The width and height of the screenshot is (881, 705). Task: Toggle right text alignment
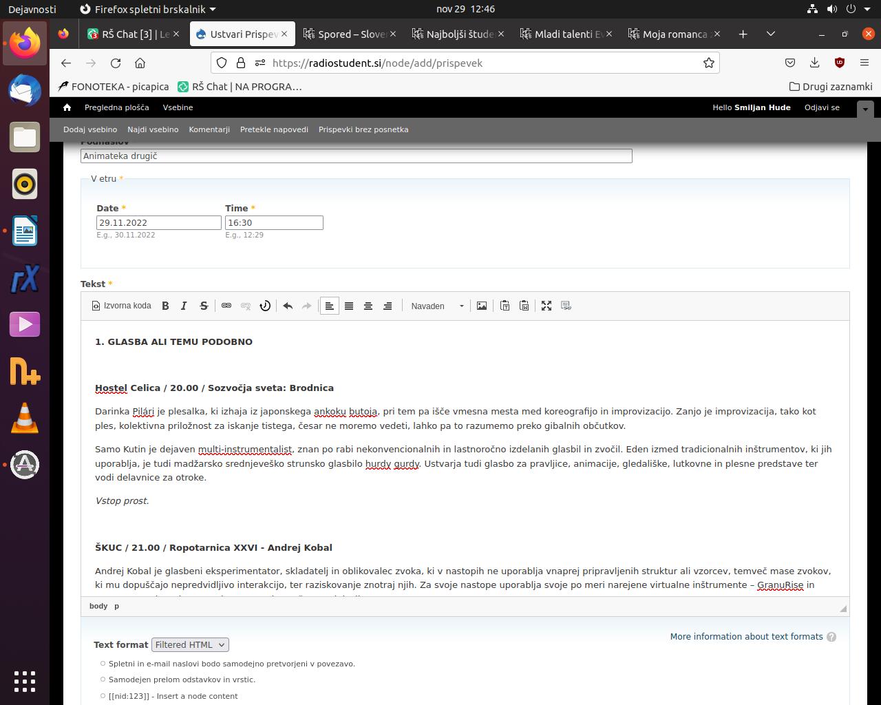(x=388, y=306)
